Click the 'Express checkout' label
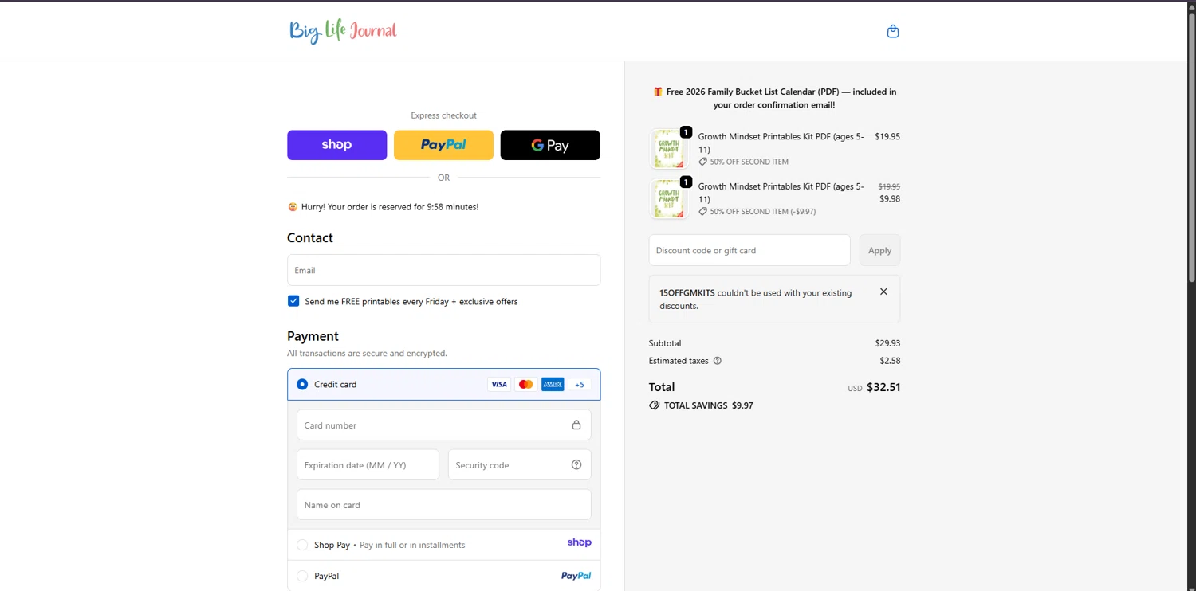Screen dimensions: 1196x591 [443, 115]
